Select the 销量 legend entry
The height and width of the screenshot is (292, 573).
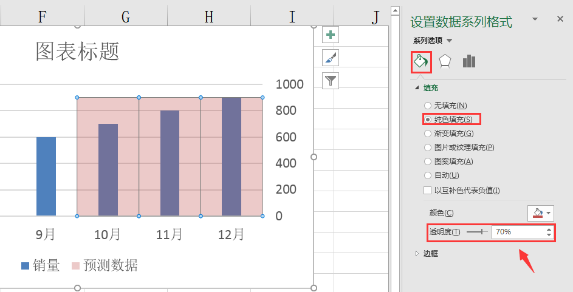pos(40,265)
